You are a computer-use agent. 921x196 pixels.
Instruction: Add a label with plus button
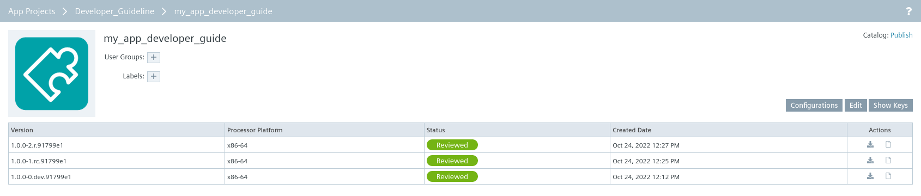click(x=154, y=76)
